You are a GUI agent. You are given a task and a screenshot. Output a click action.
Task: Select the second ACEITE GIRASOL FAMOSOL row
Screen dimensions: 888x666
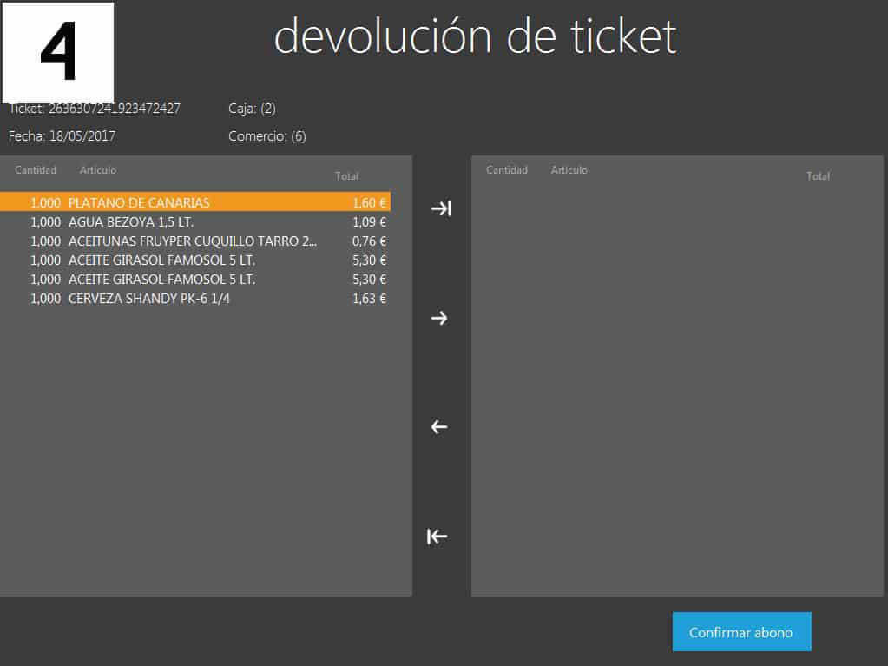tap(195, 279)
